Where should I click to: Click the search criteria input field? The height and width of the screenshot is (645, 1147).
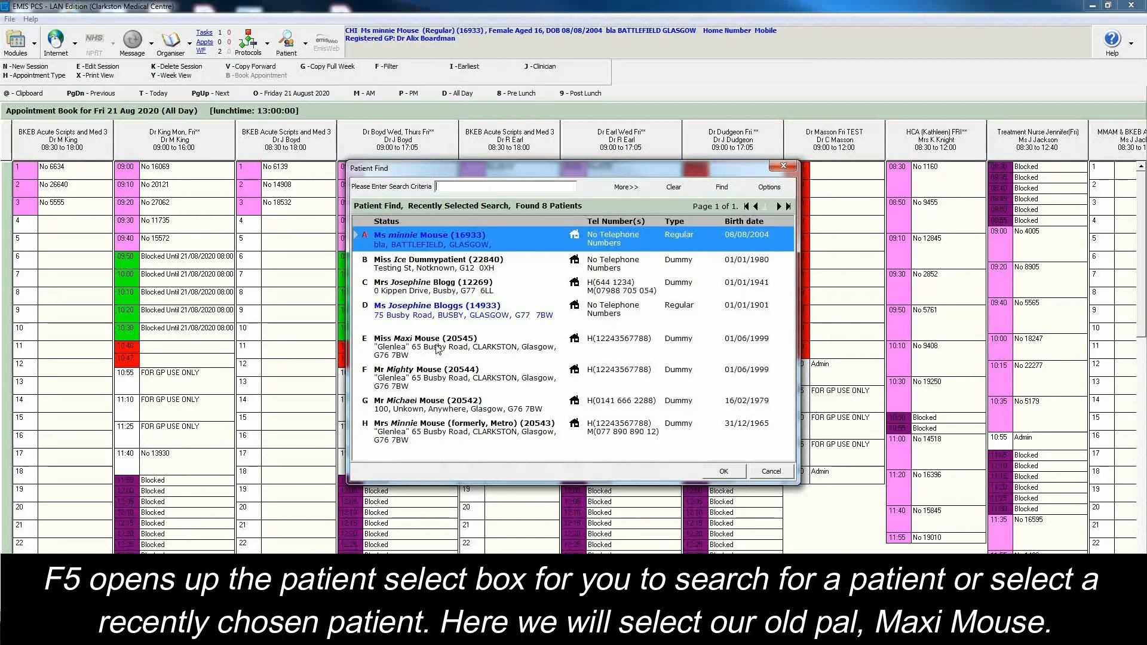coord(506,186)
